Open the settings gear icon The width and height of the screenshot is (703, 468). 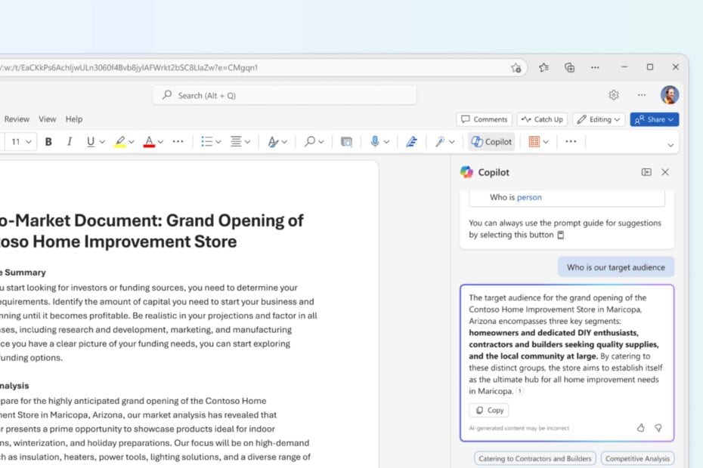(614, 95)
